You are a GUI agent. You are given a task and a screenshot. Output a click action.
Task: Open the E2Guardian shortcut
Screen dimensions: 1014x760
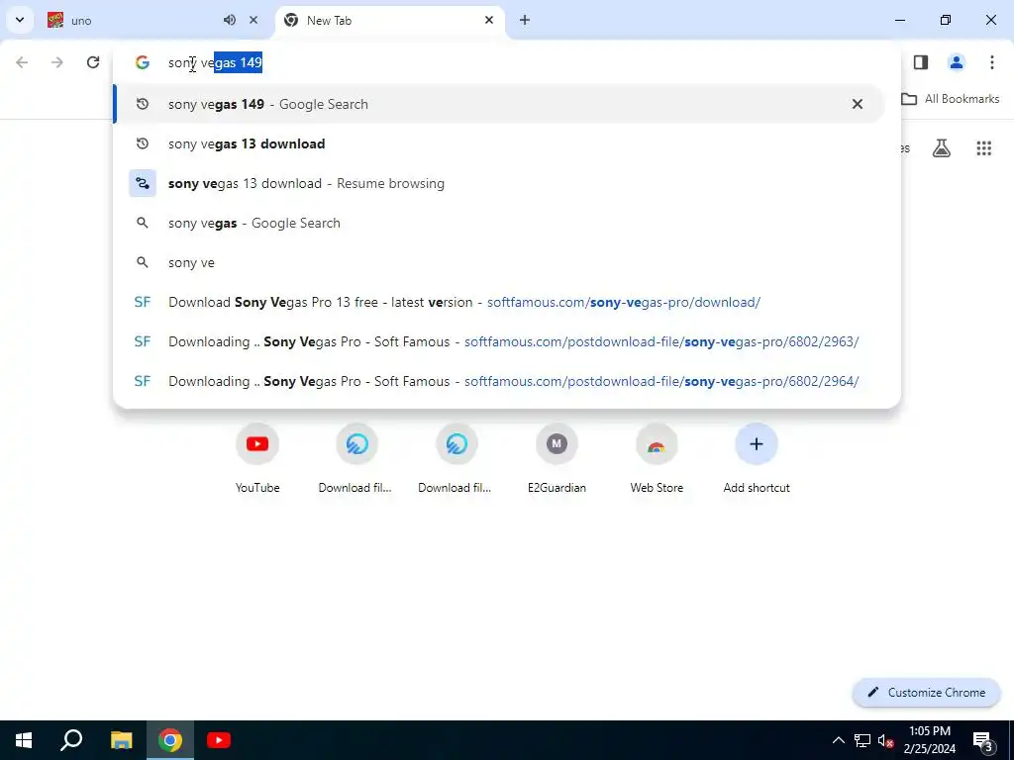[x=557, y=458]
